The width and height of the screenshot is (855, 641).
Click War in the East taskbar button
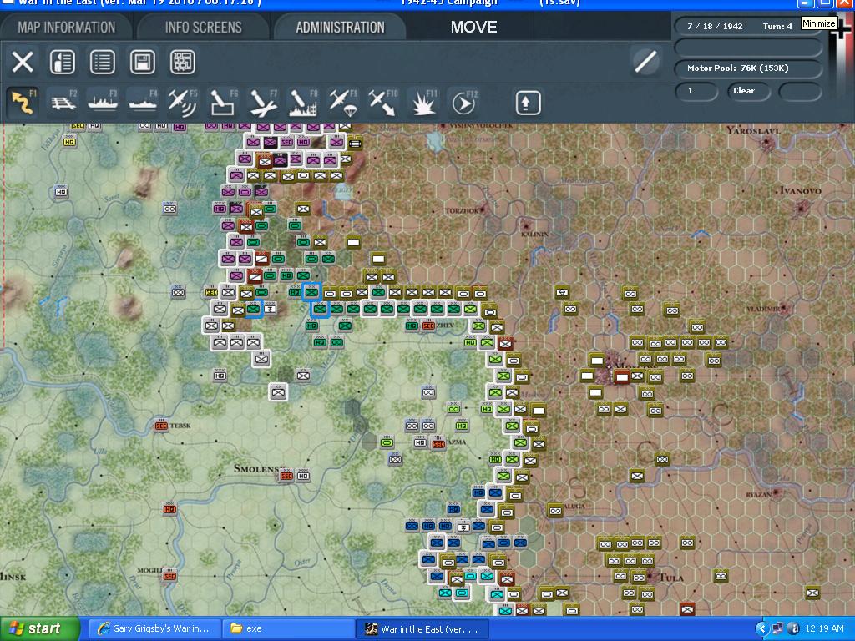click(422, 629)
